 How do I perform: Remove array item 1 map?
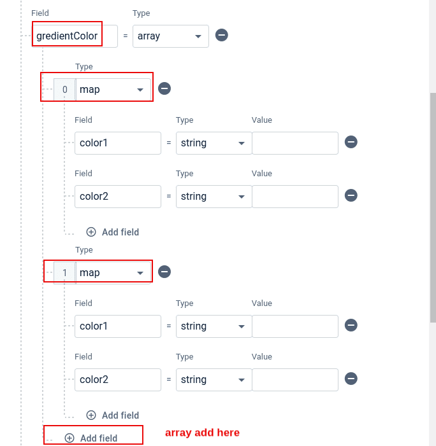(x=164, y=272)
